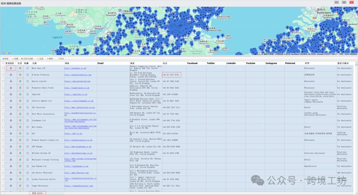Check the row checkbox for Starkmann Ltd
The height and width of the screenshot is (195, 358).
click(3, 120)
